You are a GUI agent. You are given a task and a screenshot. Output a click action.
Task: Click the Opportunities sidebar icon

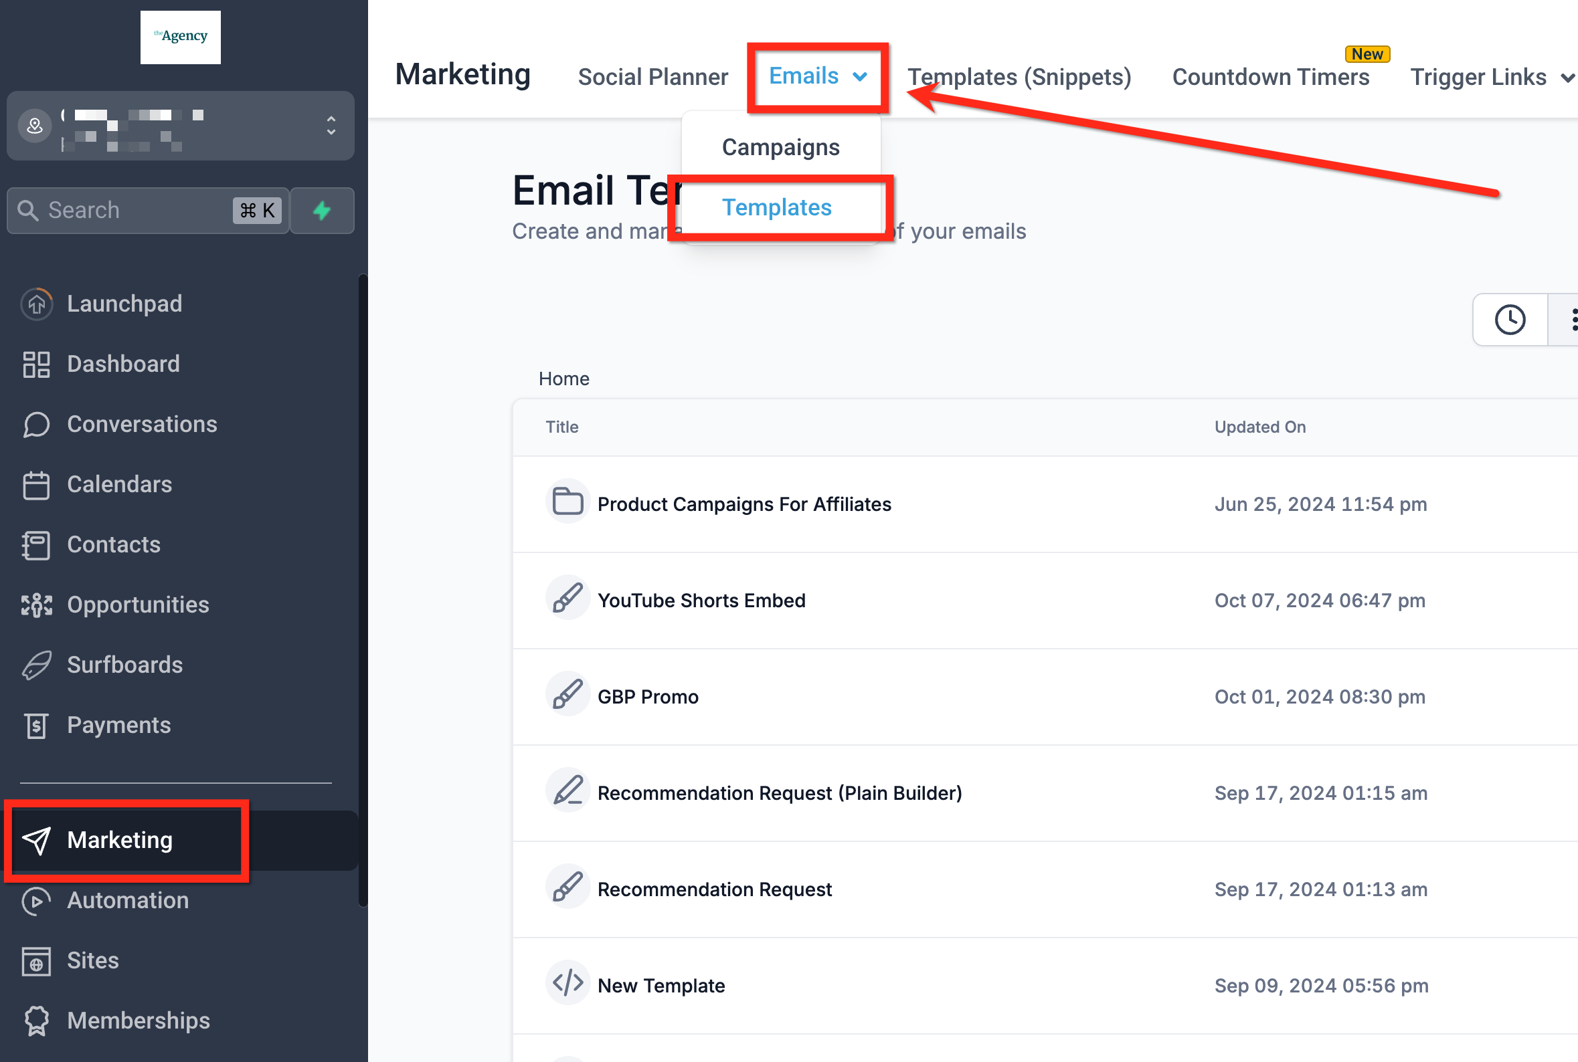pos(37,605)
